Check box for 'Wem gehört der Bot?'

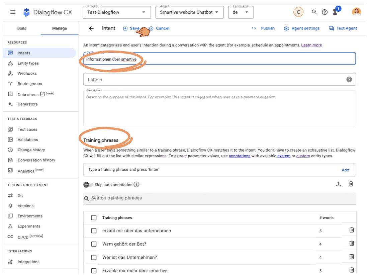pos(94,244)
